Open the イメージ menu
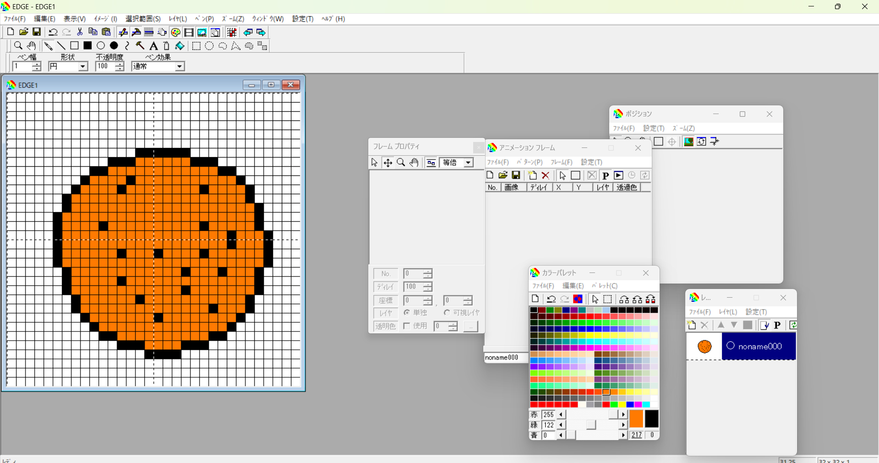This screenshot has width=879, height=463. coord(104,19)
